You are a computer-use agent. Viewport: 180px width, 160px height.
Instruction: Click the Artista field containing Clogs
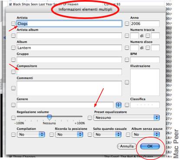click(69, 24)
